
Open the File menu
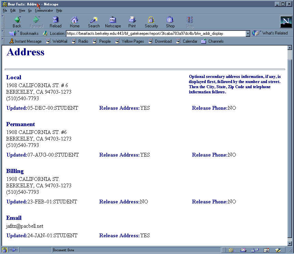click(5, 11)
